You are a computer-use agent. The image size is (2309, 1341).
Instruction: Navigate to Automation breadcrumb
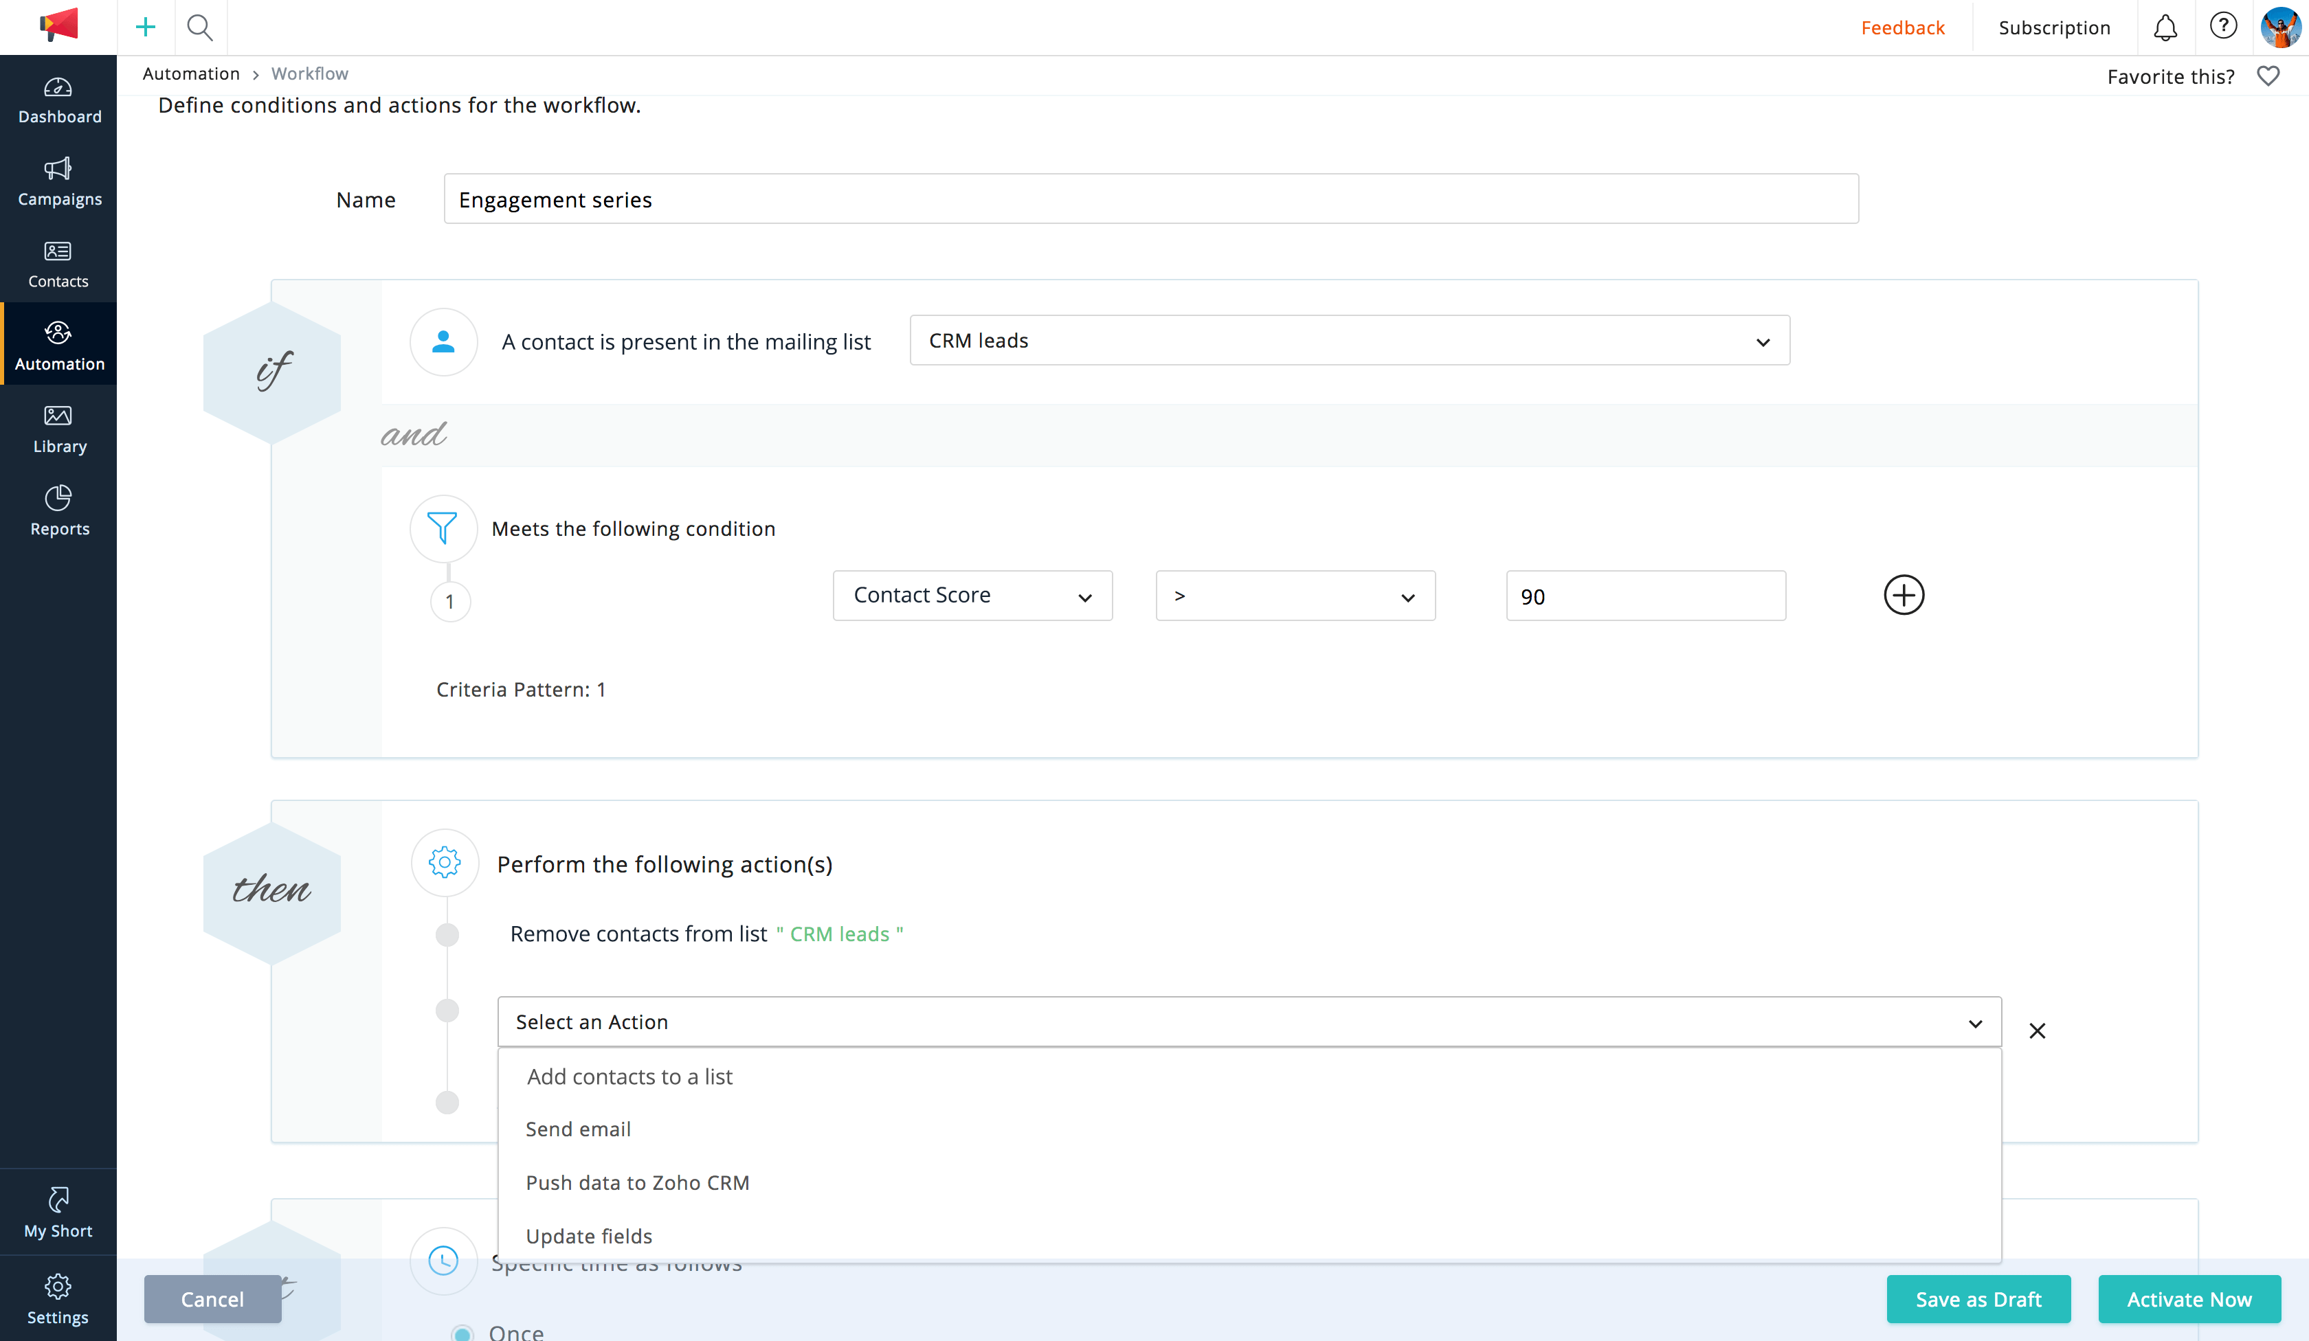tap(190, 74)
